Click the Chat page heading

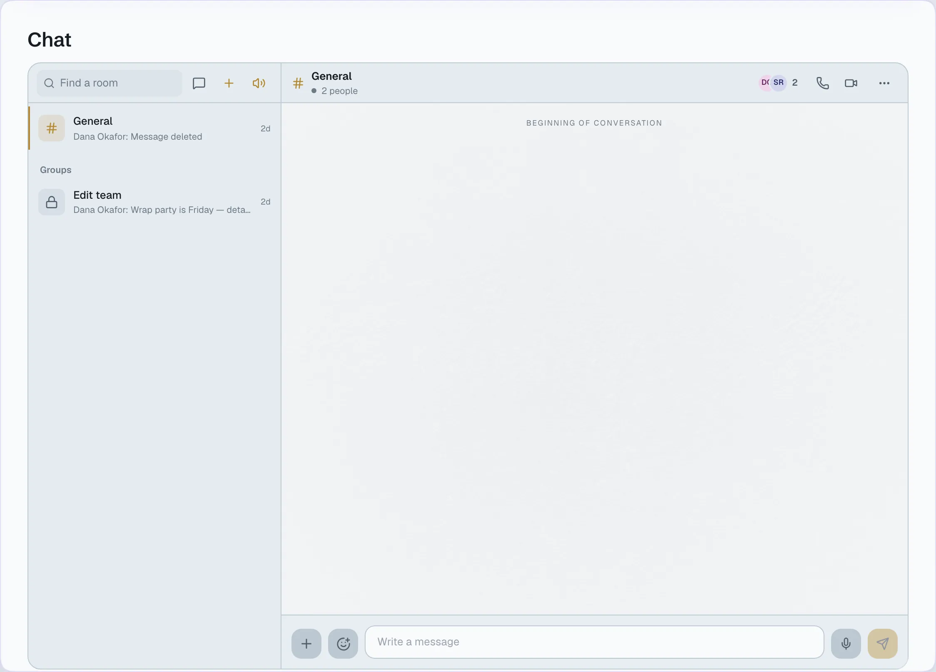[50, 40]
